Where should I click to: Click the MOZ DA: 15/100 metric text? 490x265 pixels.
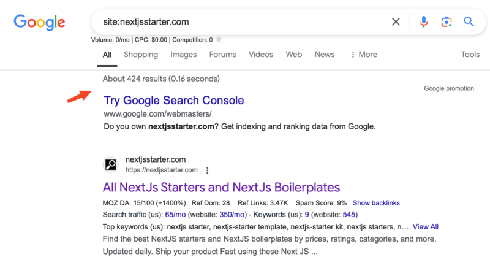click(144, 203)
